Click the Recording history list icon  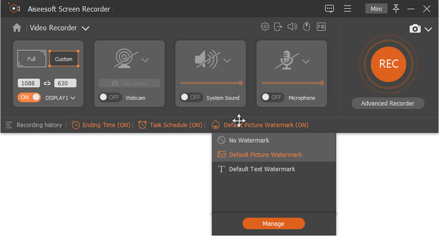[x=9, y=125]
